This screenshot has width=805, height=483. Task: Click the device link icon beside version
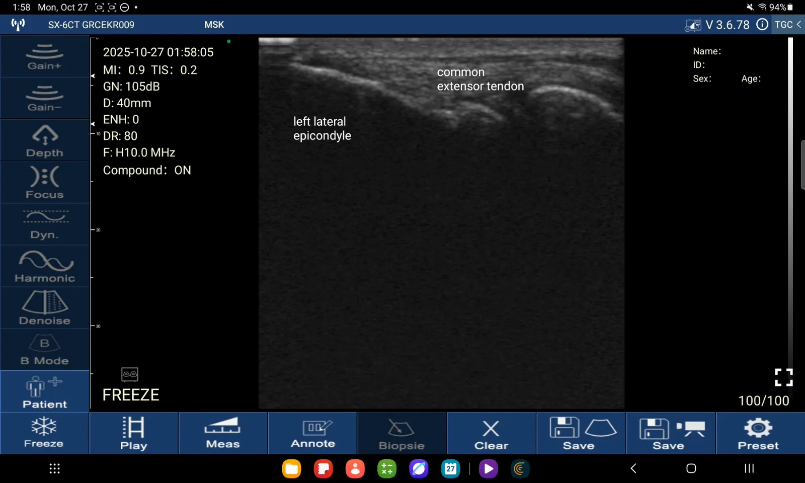coord(693,25)
